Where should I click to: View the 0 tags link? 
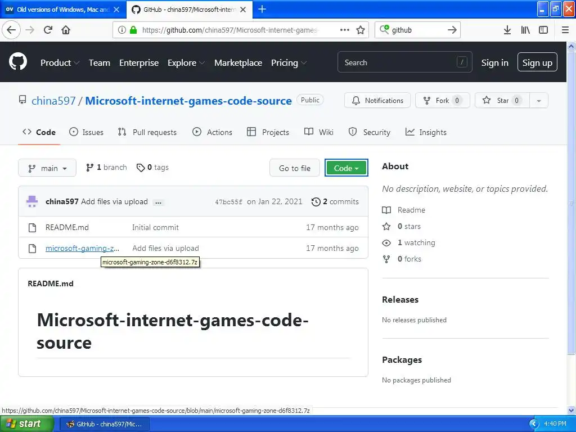[152, 168]
